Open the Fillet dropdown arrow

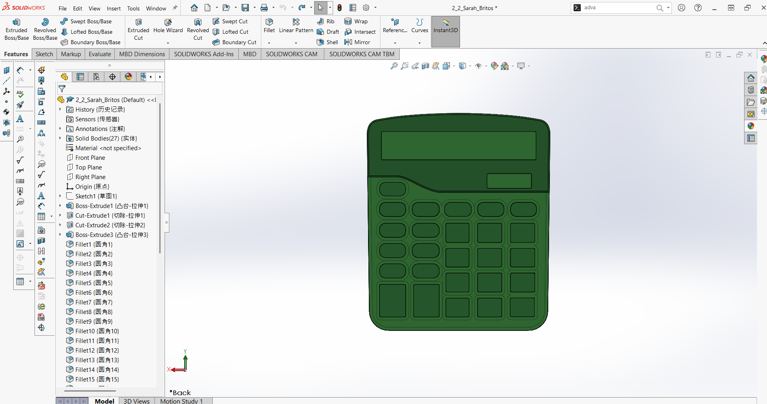269,43
